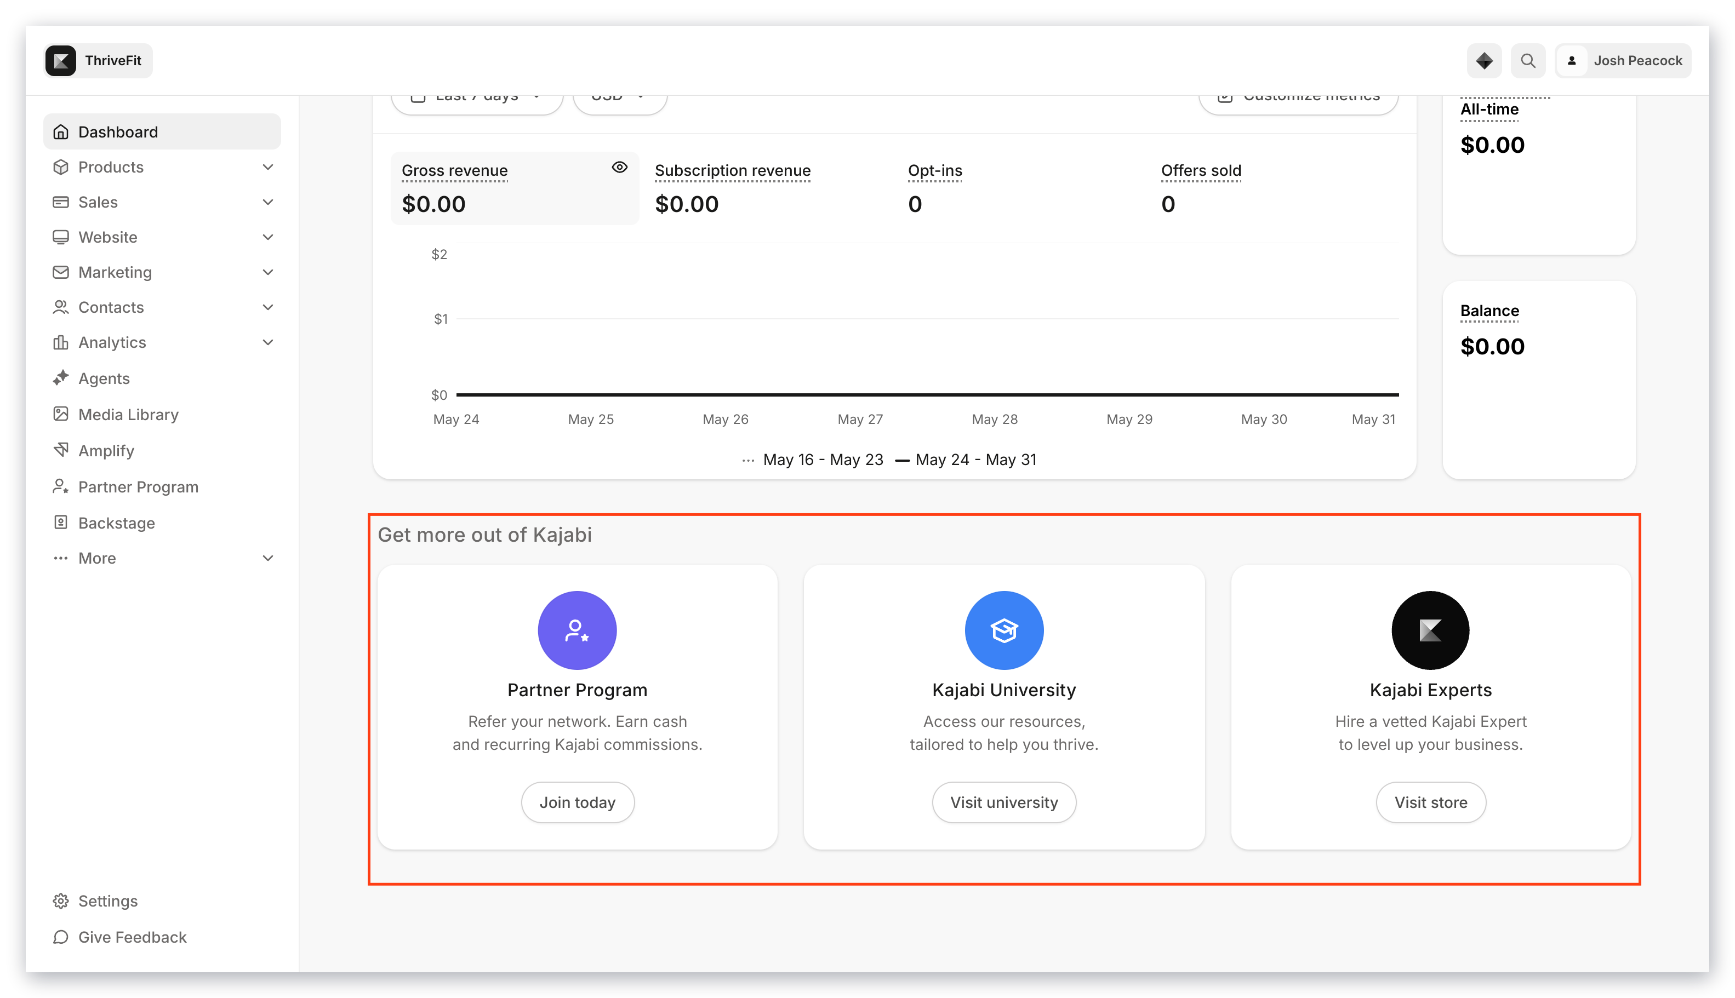Click the More ellipsis icon

point(61,558)
